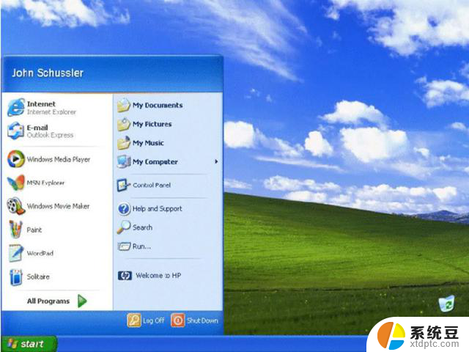Click the red Shut Down icon
Viewport: 469px width, 352px height.
pyautogui.click(x=177, y=320)
